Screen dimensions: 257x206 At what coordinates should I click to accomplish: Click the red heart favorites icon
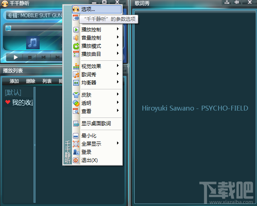[x=8, y=102]
